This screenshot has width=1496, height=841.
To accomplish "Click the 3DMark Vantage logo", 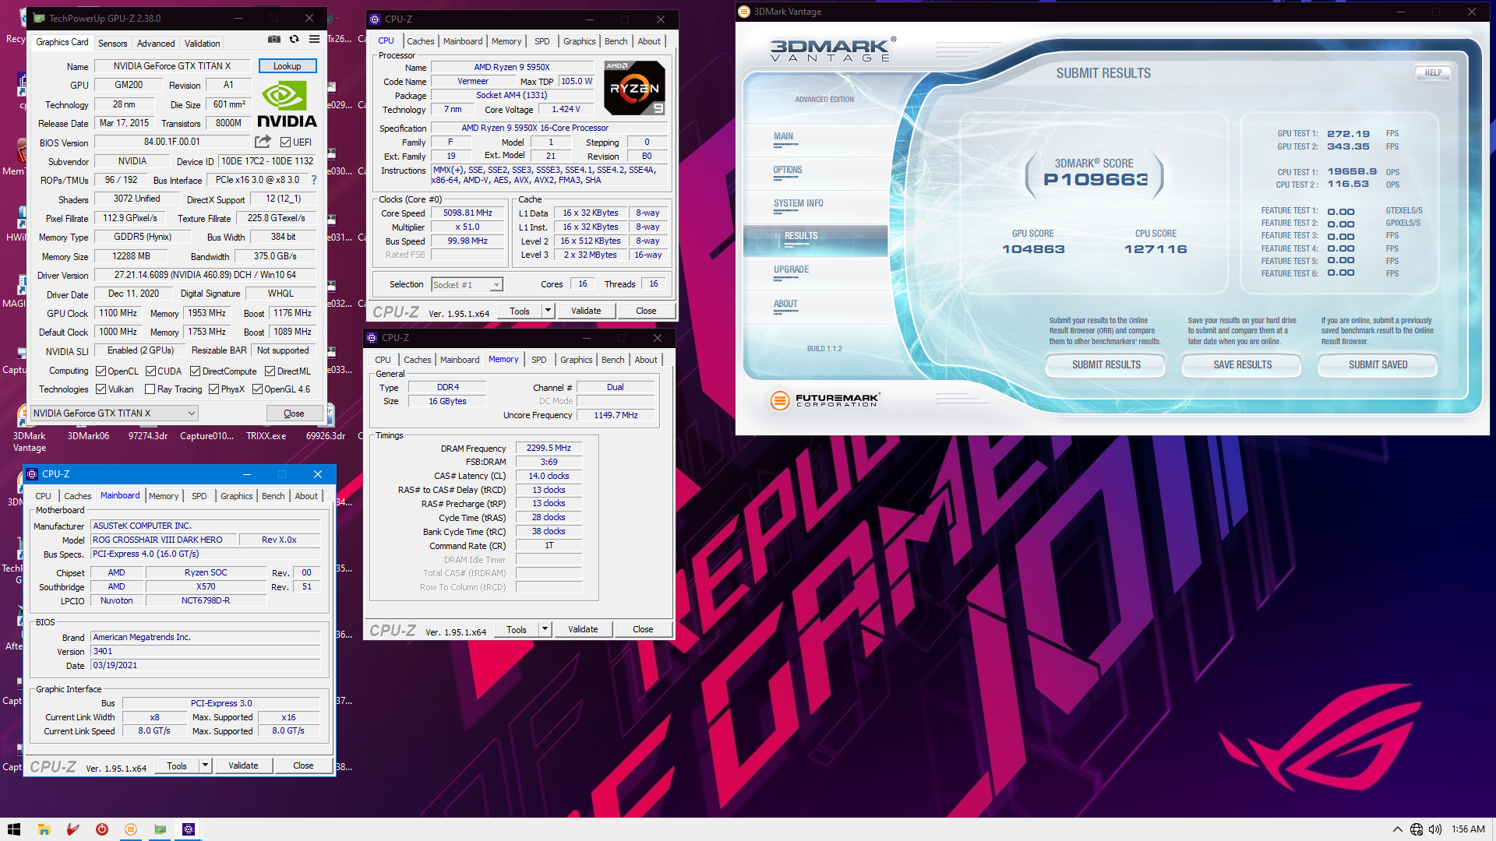I will pyautogui.click(x=832, y=49).
